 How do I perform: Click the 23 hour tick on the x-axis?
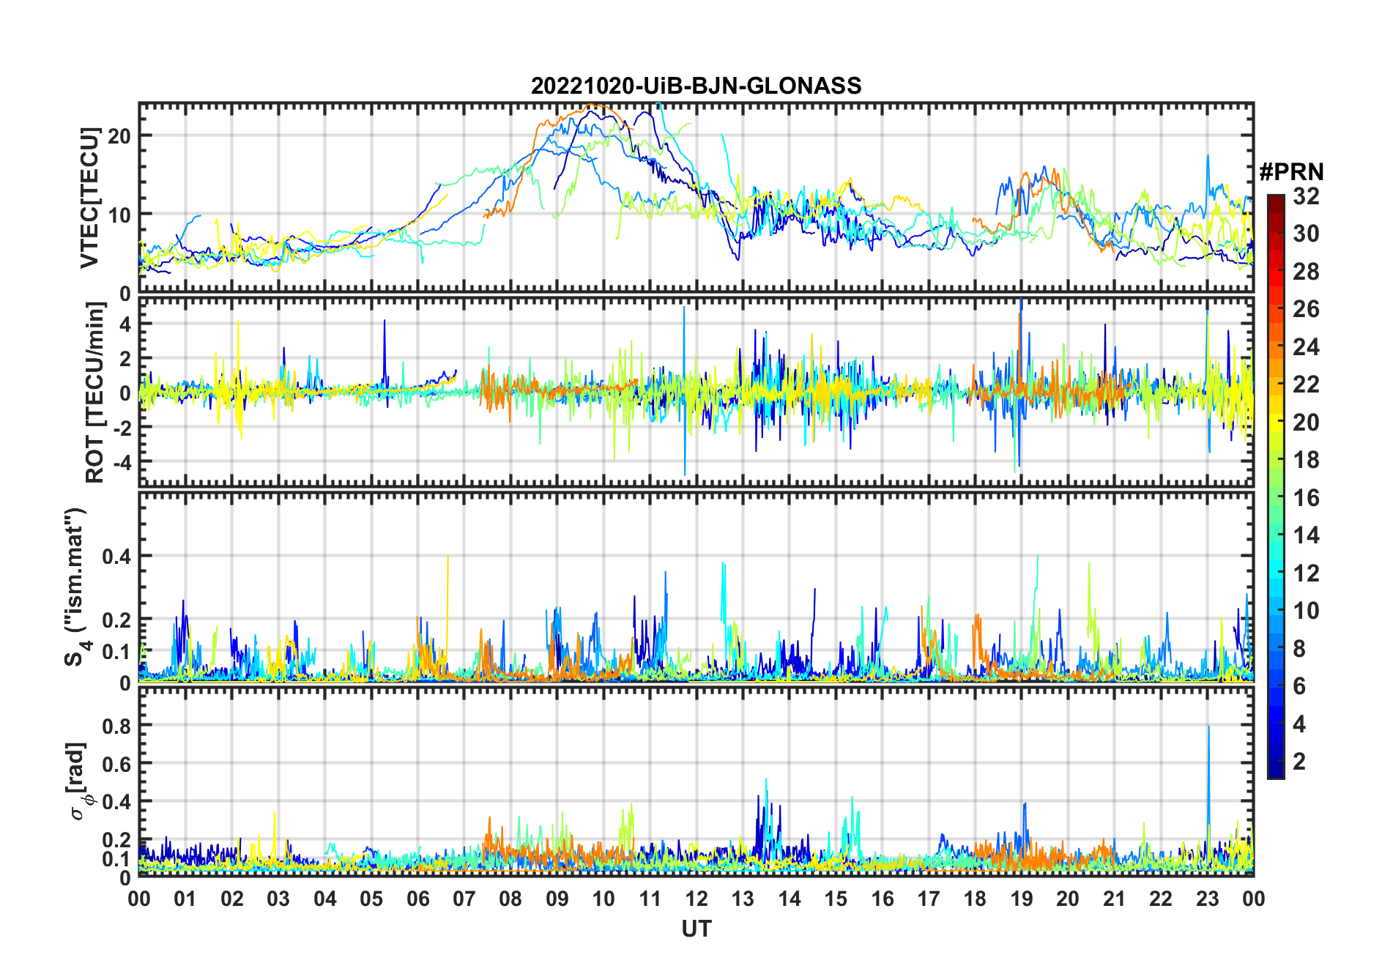point(1207,899)
